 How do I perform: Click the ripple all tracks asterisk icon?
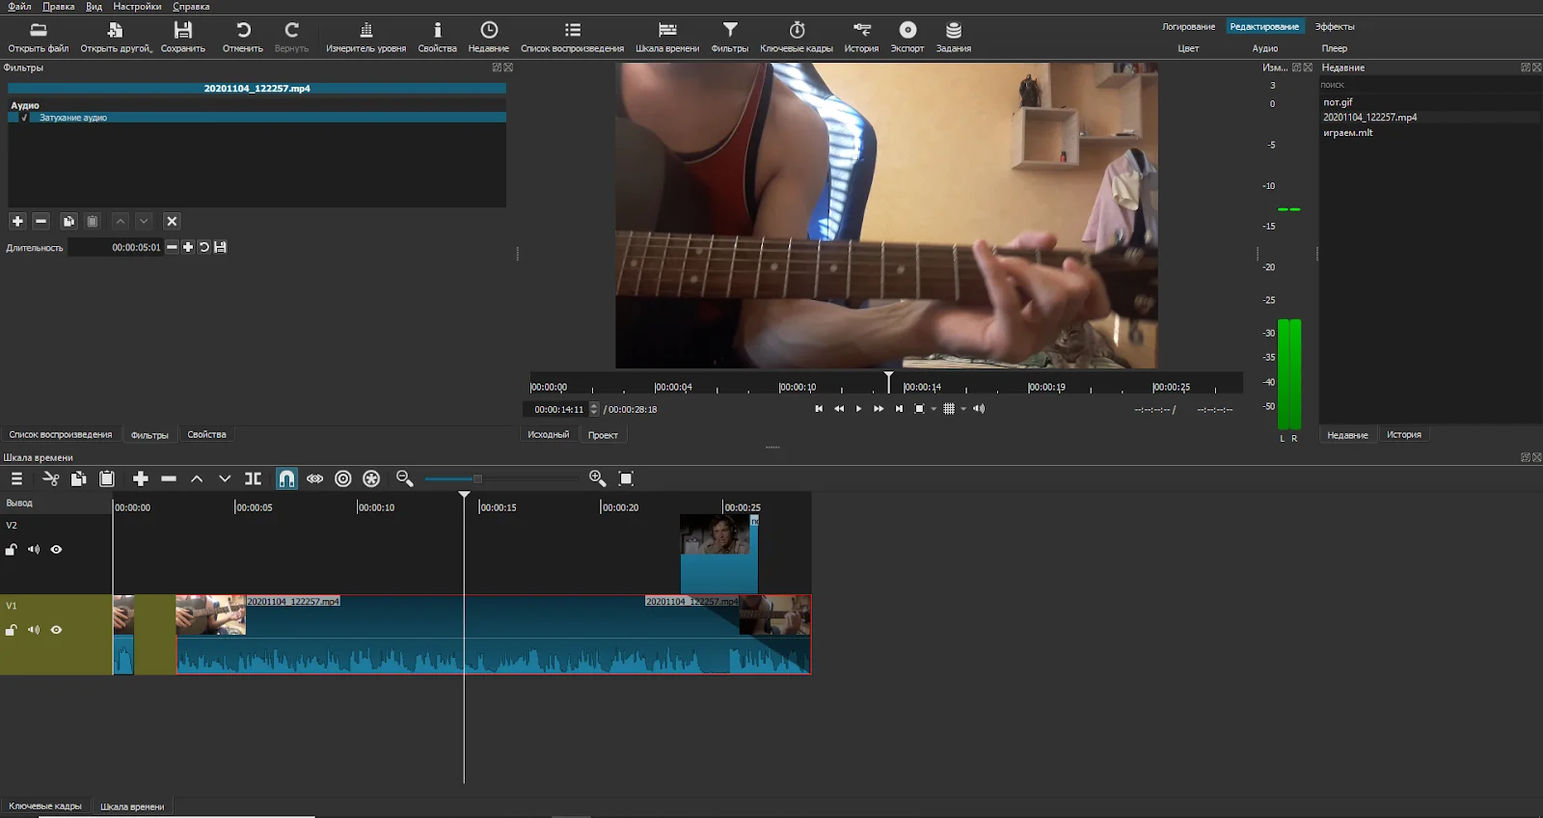click(371, 478)
